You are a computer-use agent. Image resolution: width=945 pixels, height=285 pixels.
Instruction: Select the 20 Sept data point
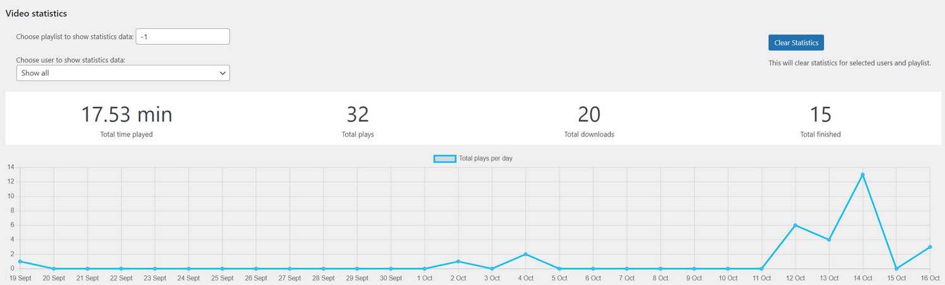[x=54, y=269]
